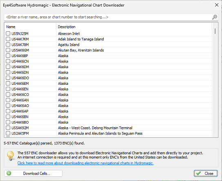Tick the US4AK6EN chart checkbox
The height and width of the screenshot is (181, 222).
(8, 89)
